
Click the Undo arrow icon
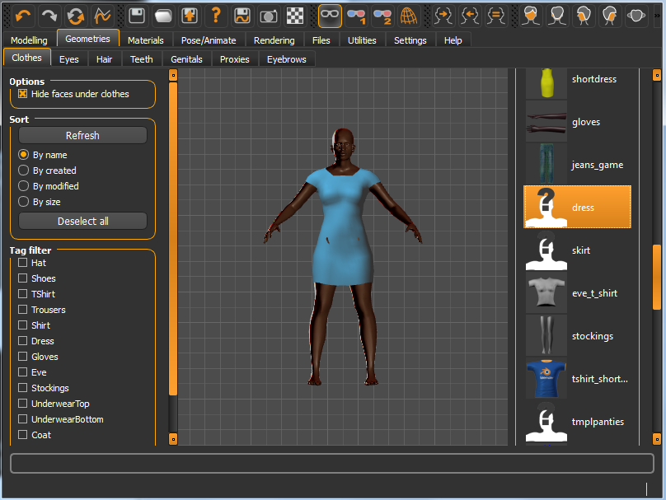click(x=23, y=15)
